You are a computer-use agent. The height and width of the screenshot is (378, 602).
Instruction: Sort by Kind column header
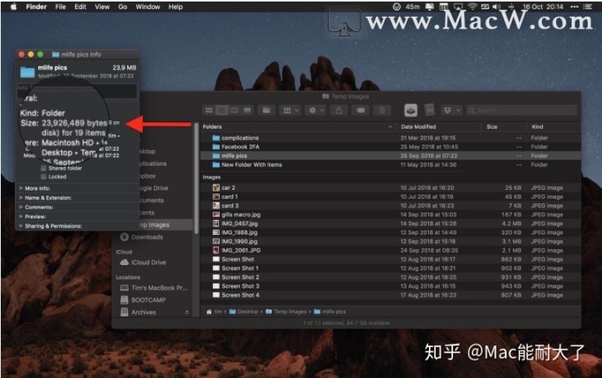click(x=554, y=126)
